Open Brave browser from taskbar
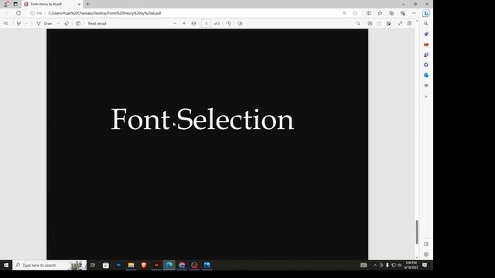495x278 pixels. 144,265
